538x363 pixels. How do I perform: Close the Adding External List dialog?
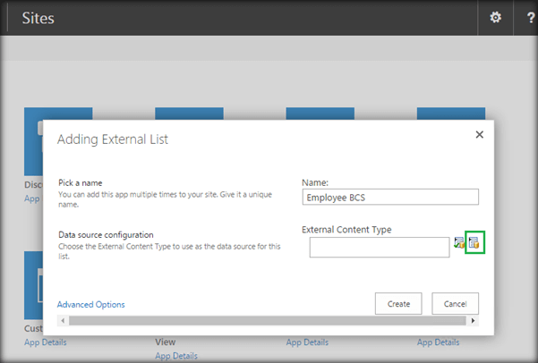(479, 134)
